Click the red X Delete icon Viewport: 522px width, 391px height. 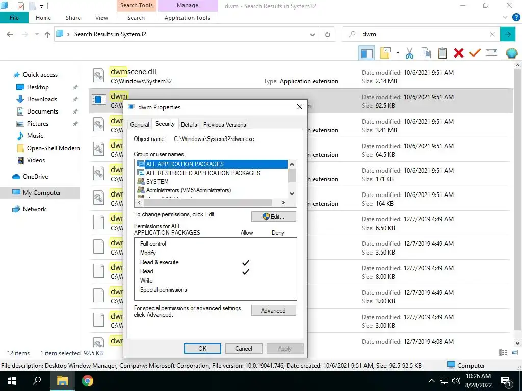pos(459,53)
